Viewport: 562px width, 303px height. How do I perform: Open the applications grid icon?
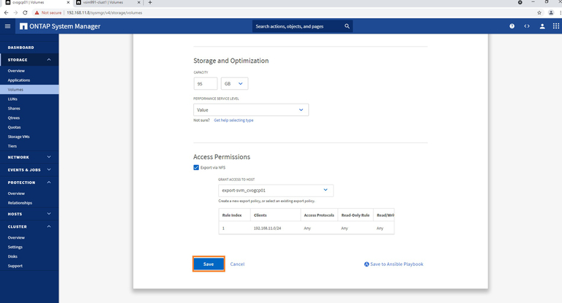click(x=556, y=26)
